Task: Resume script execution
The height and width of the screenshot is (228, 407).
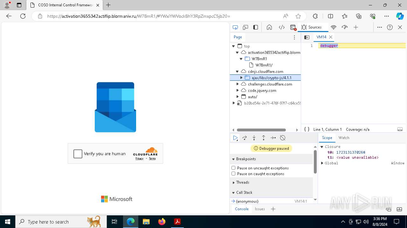Action: point(235,138)
